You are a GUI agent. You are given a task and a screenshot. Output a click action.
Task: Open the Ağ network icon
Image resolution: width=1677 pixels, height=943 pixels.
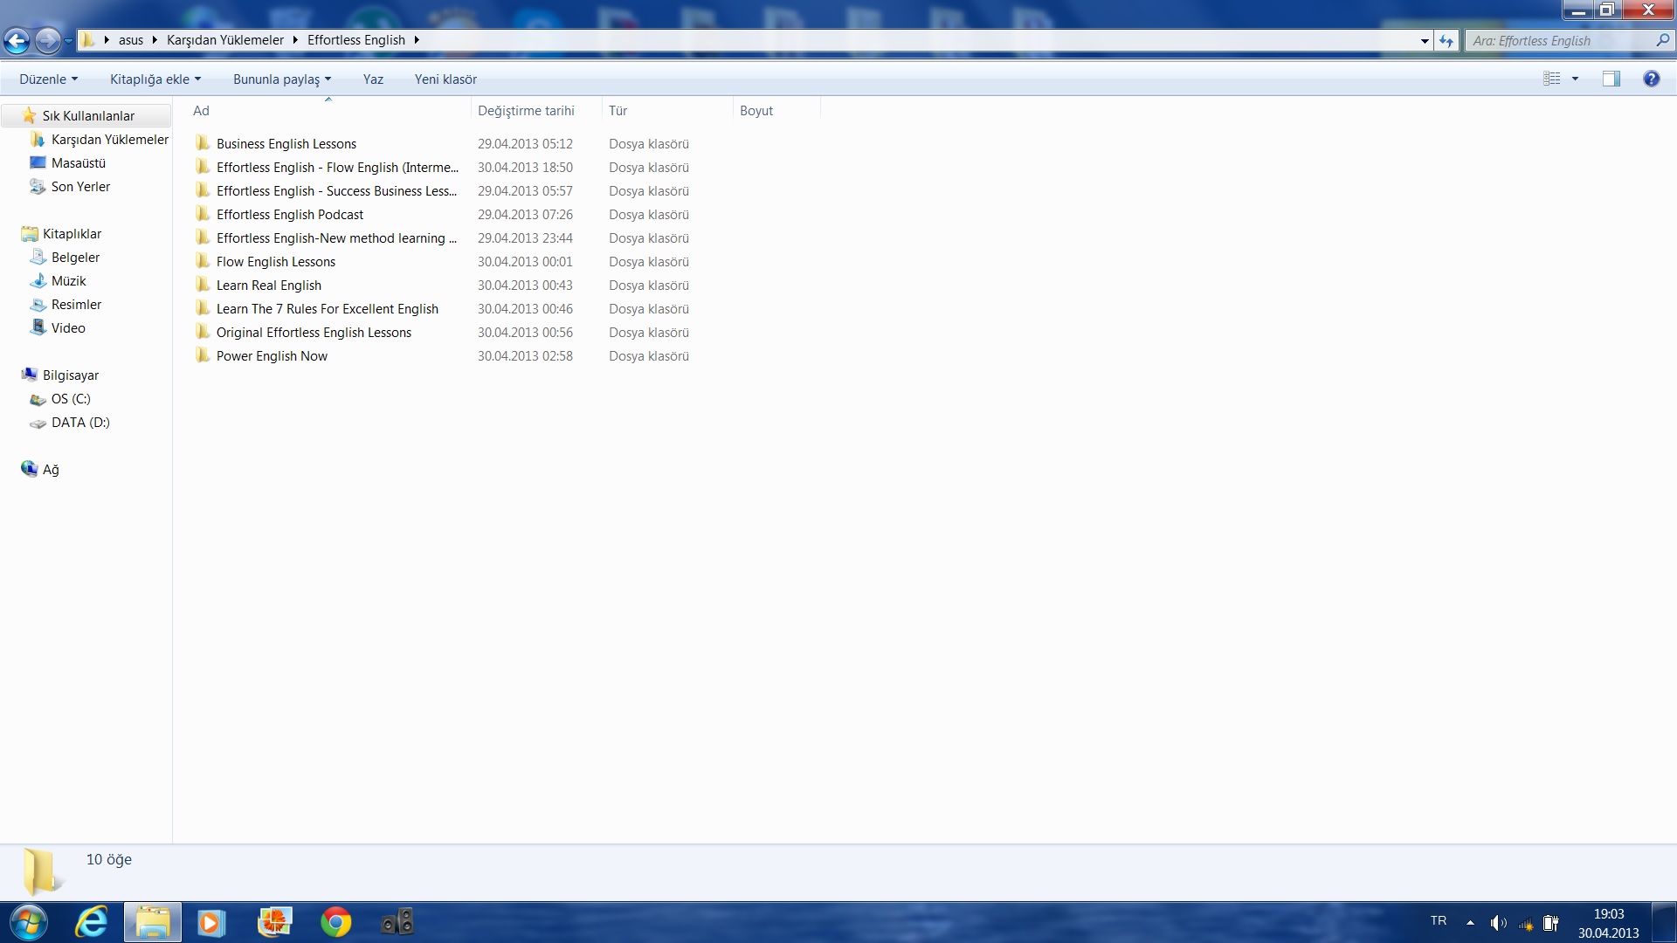[x=30, y=469]
